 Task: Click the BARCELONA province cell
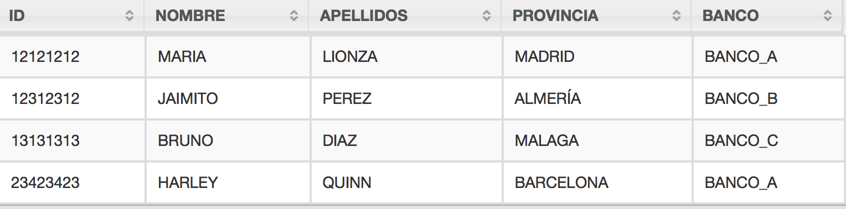(597, 182)
